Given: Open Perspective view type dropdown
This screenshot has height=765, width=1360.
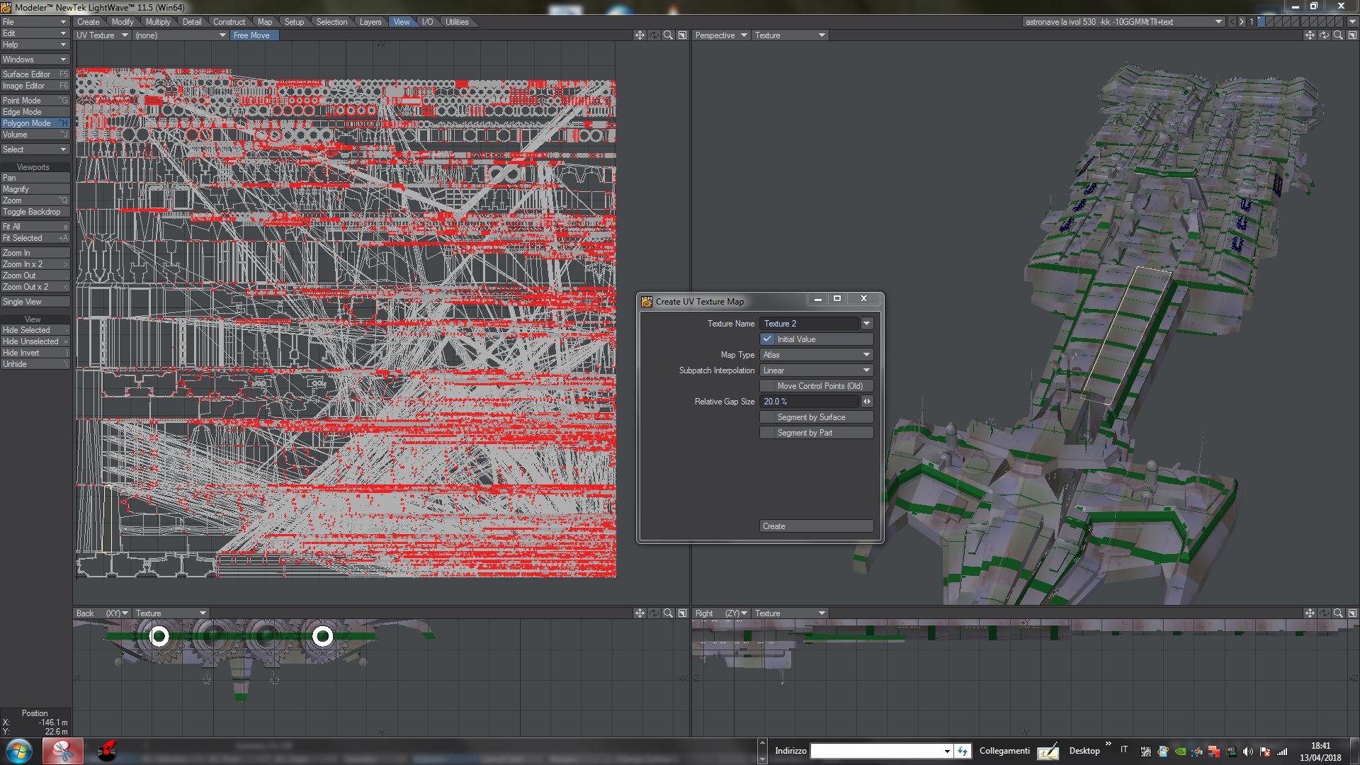Looking at the screenshot, I should [721, 35].
